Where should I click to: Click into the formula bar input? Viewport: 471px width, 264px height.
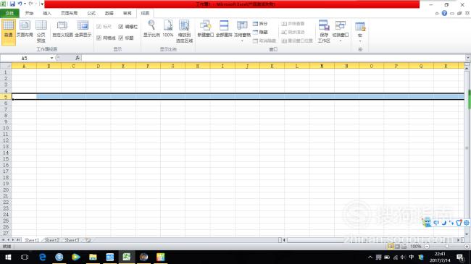(x=273, y=58)
